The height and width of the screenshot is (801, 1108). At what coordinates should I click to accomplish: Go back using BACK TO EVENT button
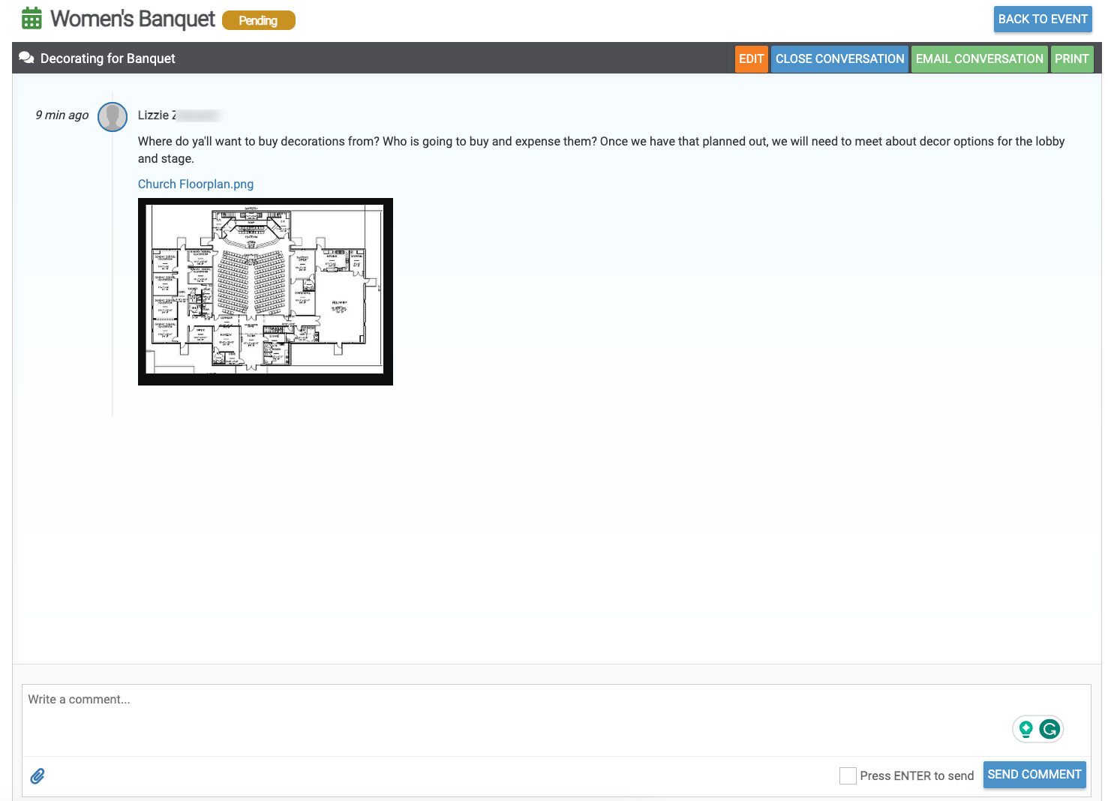[x=1042, y=19]
